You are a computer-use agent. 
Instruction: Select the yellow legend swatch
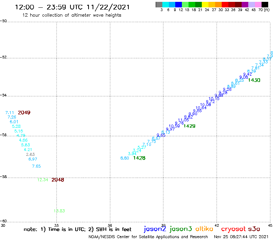pos(205,4)
